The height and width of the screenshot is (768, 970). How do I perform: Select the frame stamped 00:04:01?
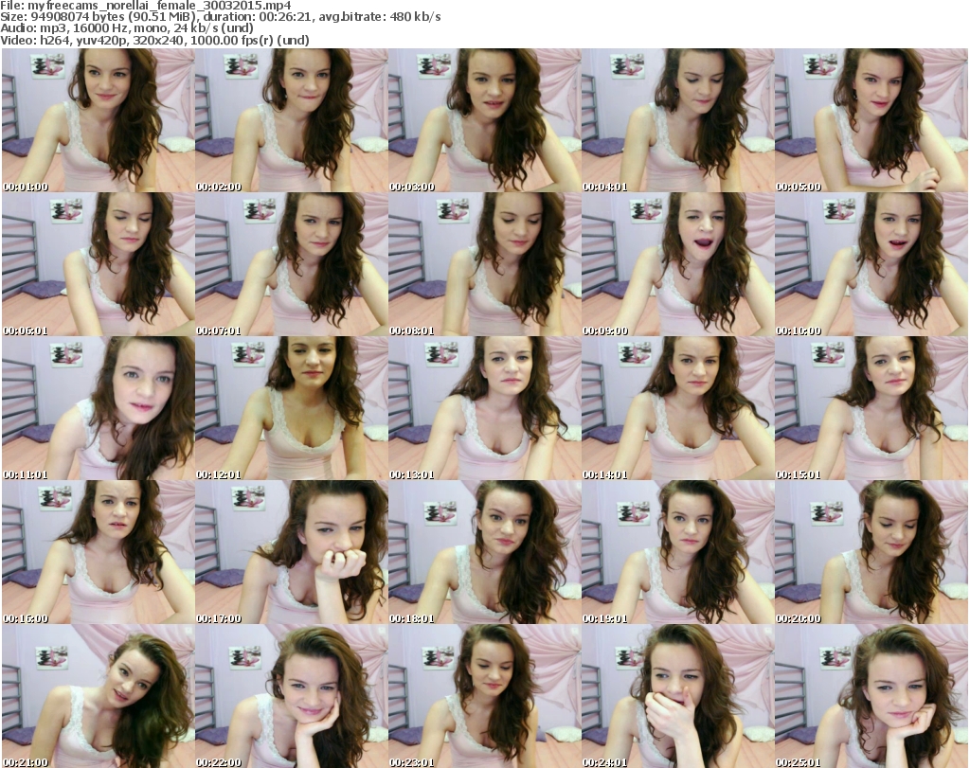678,120
